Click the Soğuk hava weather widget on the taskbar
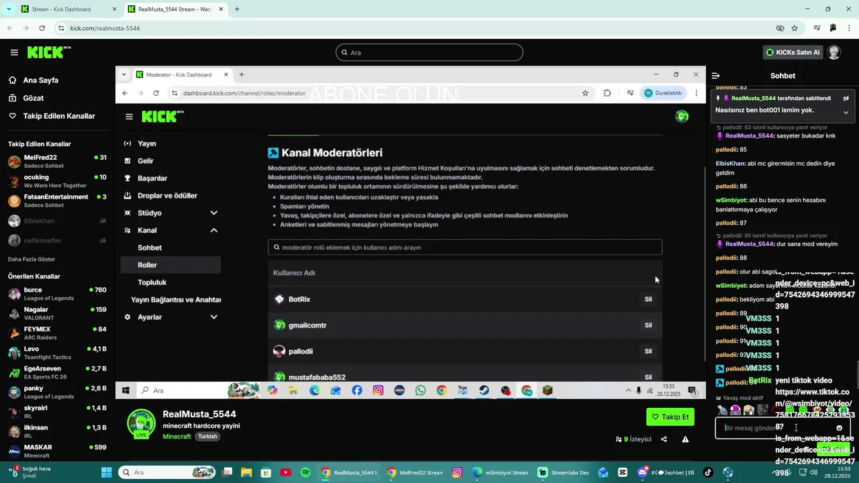The height and width of the screenshot is (483, 859). [x=30, y=472]
